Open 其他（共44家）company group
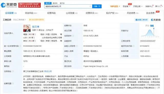The image size is (164, 94). tap(29, 41)
